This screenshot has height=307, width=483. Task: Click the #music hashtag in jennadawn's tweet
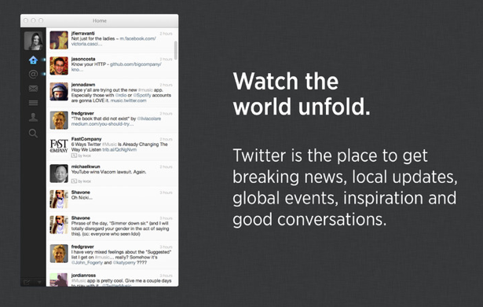(x=145, y=90)
